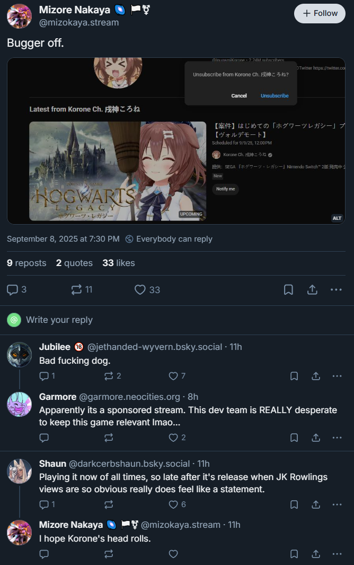View the 33 likes list
Screen dimensions: 354x565
[x=119, y=263]
